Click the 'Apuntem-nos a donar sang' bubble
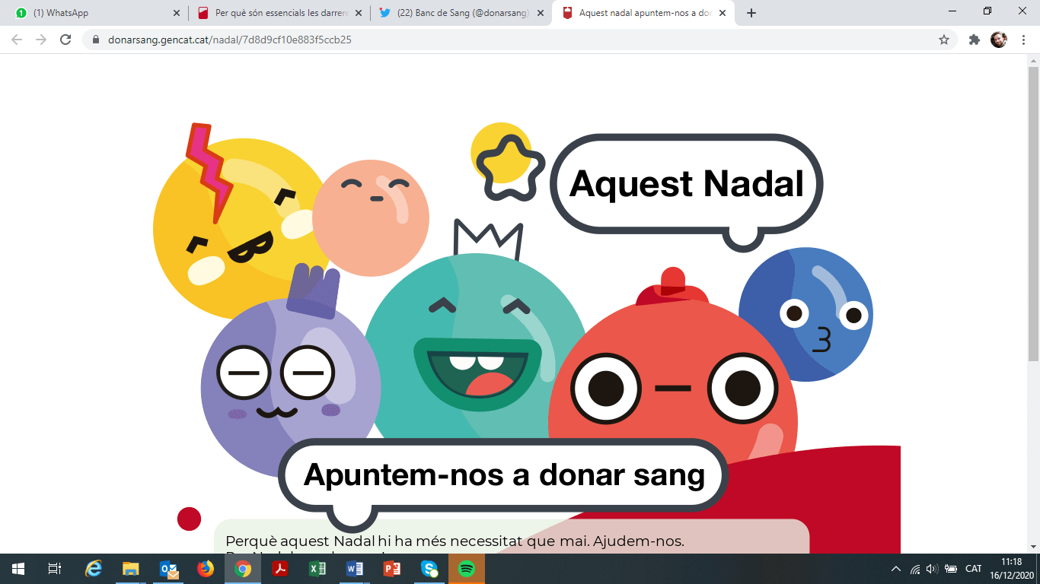The height and width of the screenshot is (584, 1040). pyautogui.click(x=503, y=475)
